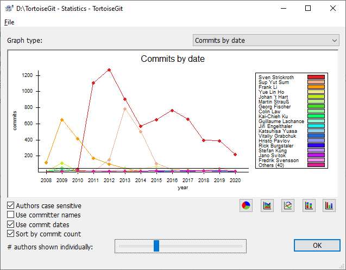This screenshot has height=270, width=346.
Task: Click the 2020 red data point
Action: coord(235,155)
